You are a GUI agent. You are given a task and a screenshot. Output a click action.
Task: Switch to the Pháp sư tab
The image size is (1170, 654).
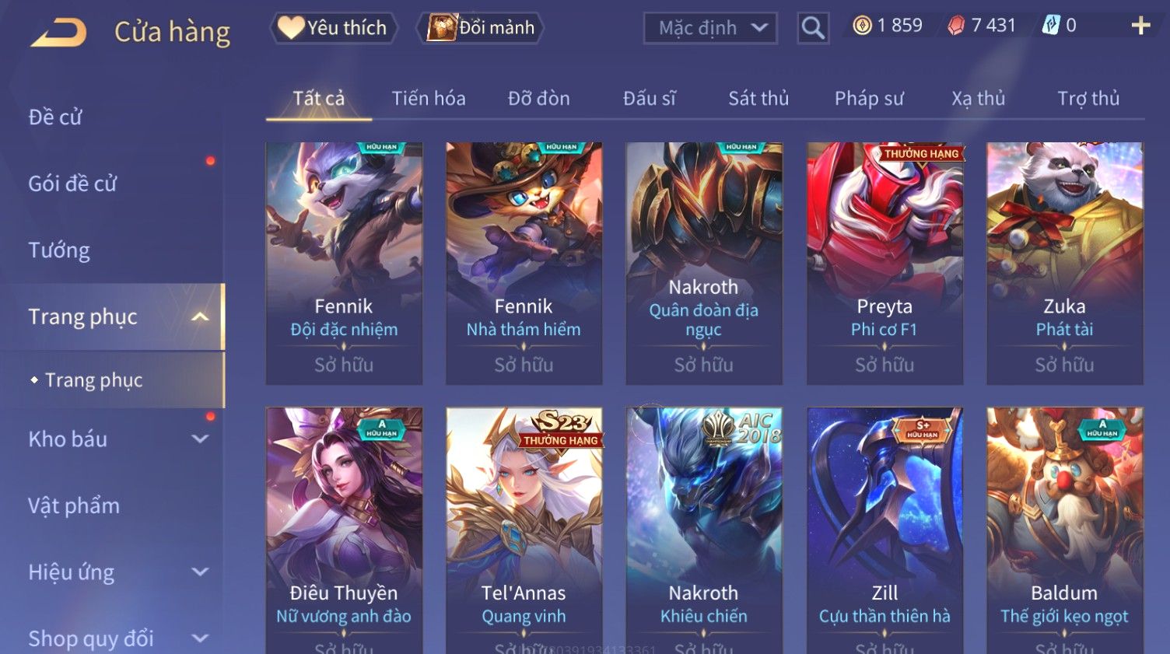click(869, 99)
